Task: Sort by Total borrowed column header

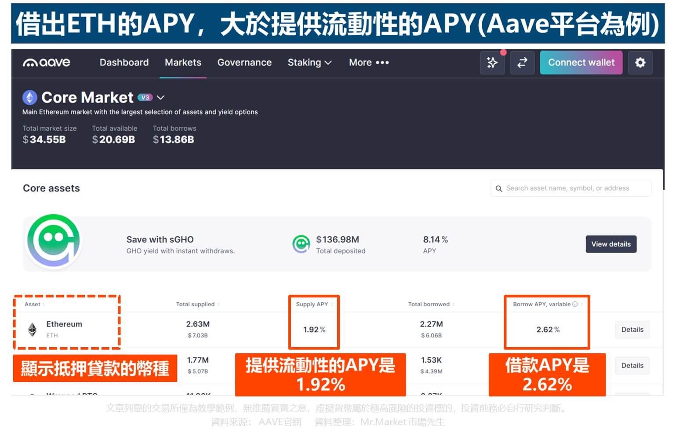Action: tap(431, 304)
